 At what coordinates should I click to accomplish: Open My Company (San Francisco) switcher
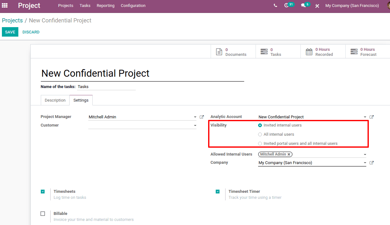point(352,6)
